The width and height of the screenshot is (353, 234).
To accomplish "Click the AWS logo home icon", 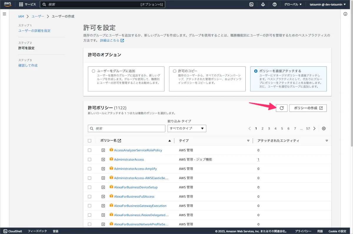I will [7, 4].
